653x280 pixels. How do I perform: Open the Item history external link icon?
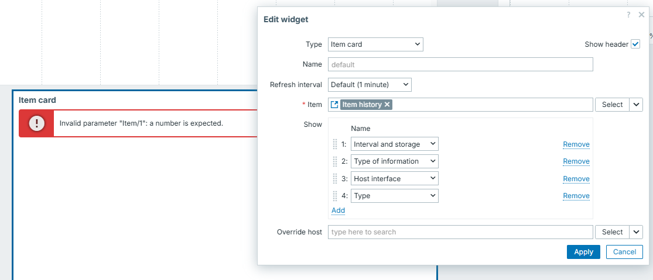tap(334, 105)
